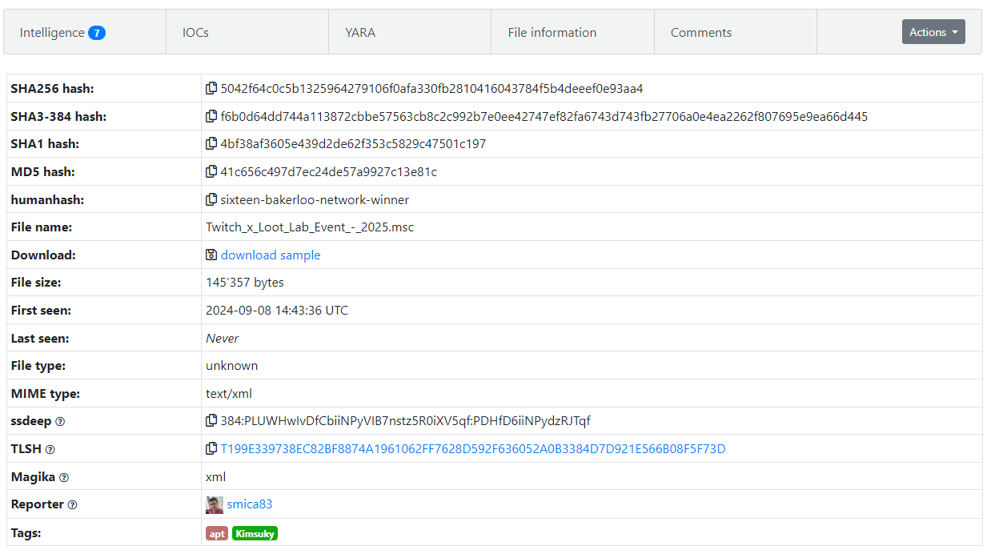This screenshot has height=558, width=991.
Task: Copy the SHA3-384 hash value
Action: (x=211, y=116)
